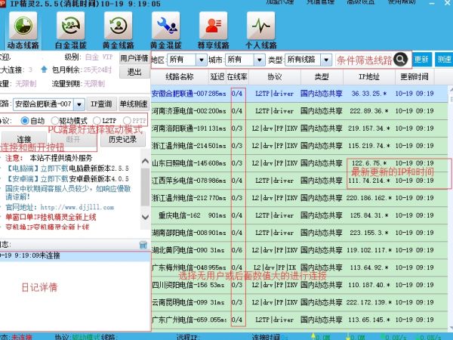Select the L2TP radio button
The width and height of the screenshot is (453, 340).
97,121
